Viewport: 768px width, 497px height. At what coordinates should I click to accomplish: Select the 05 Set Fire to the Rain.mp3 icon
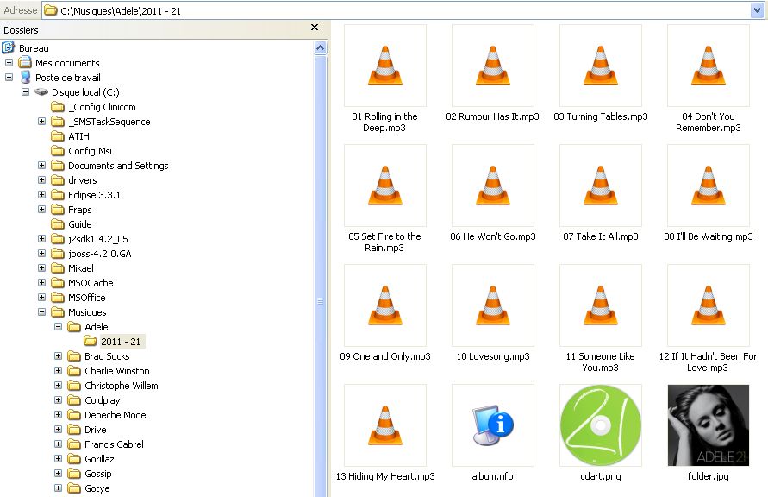click(385, 186)
